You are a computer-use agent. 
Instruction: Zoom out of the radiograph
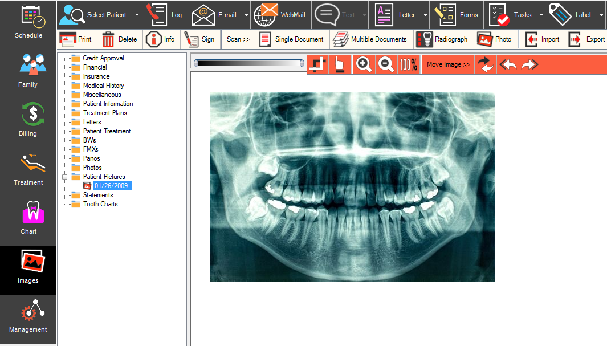[386, 64]
